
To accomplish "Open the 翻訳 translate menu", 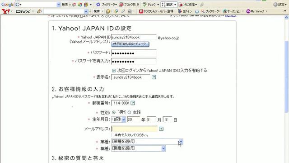I will (x=169, y=5).
